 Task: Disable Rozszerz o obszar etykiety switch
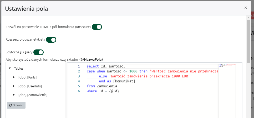(x=51, y=40)
